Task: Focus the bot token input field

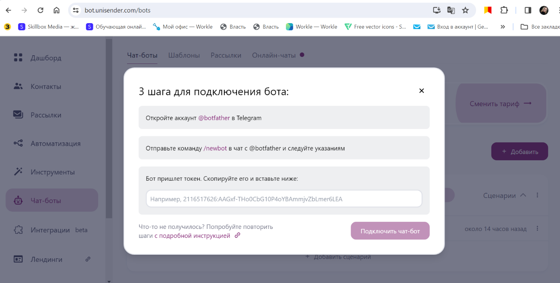Action: coord(284,199)
